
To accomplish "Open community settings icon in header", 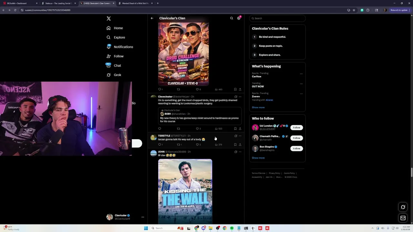I will [239, 18].
